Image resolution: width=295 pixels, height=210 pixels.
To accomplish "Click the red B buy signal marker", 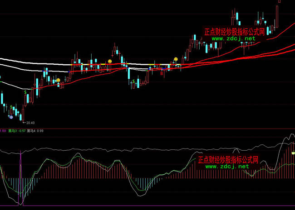I will pos(161,72).
